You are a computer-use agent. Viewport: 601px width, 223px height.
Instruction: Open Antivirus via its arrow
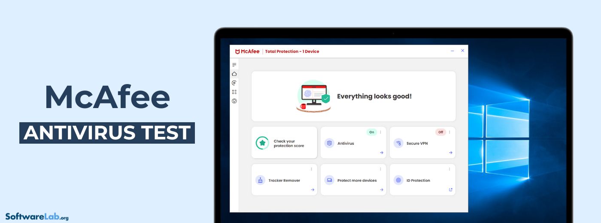(x=382, y=153)
